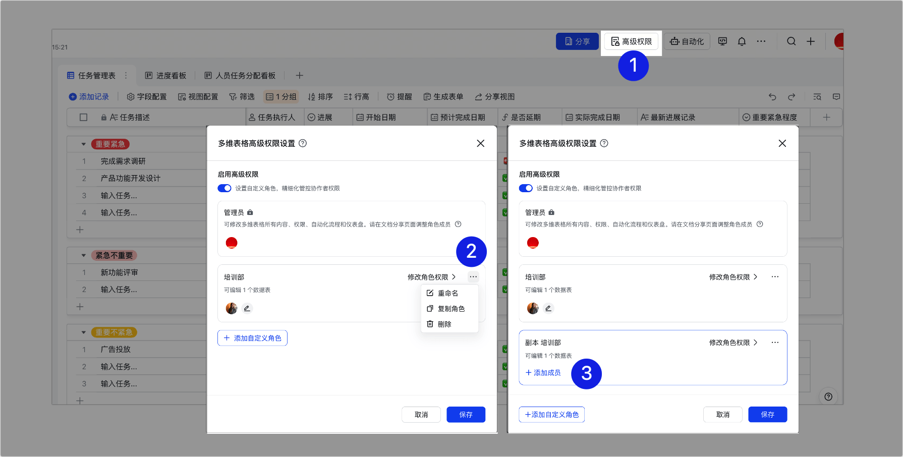Check the select-all checkbox in the table header
The width and height of the screenshot is (903, 457).
click(83, 117)
